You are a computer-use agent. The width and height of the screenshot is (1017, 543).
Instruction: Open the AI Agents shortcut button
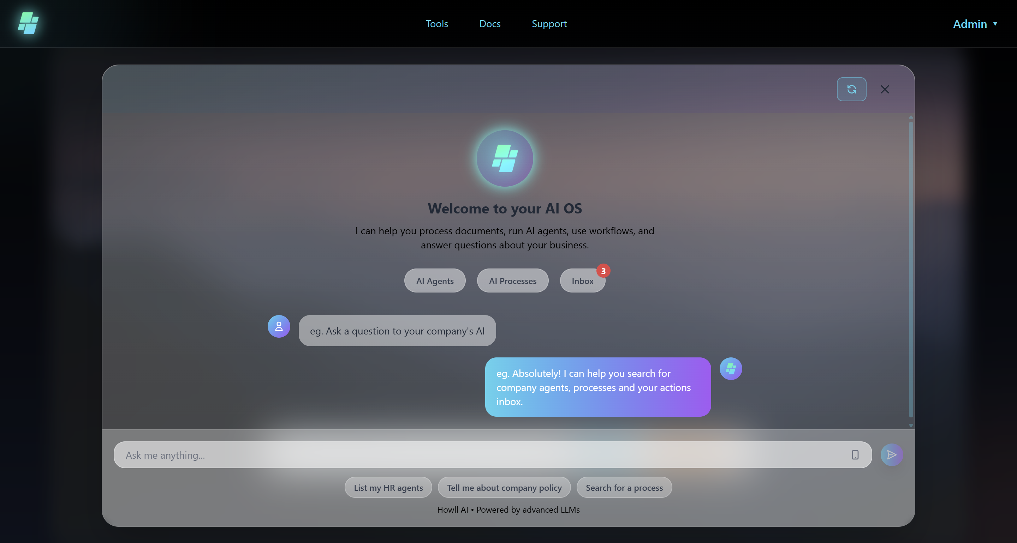[x=435, y=281]
